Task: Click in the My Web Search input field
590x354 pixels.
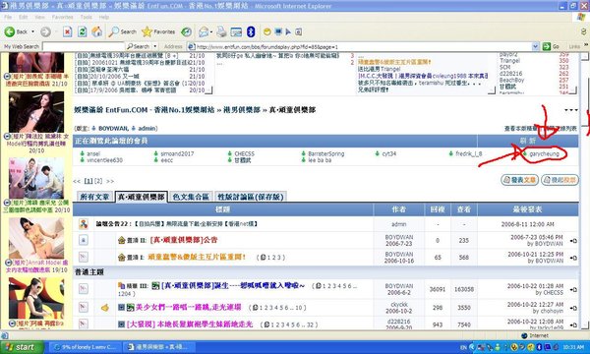Action: [x=83, y=46]
